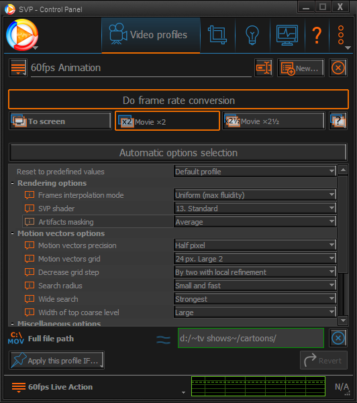Screen dimensions: 357x403
Task: Toggle Do frame rate conversion
Action: pos(178,99)
